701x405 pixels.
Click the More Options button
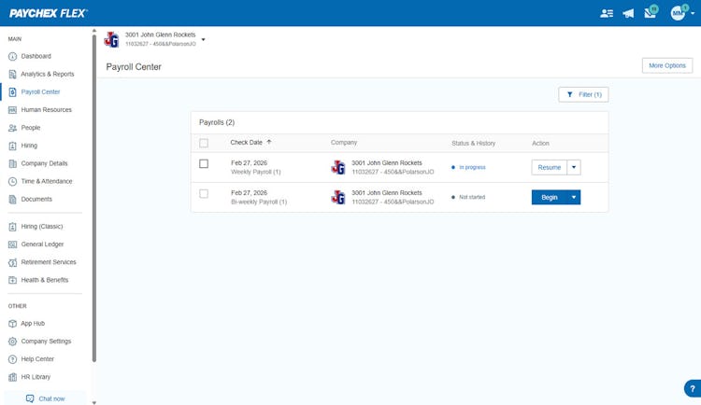667,65
